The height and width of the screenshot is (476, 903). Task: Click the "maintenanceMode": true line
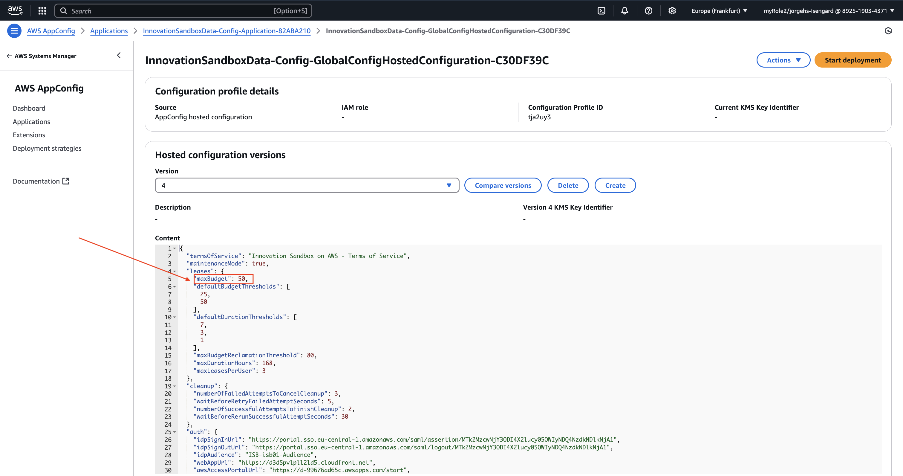pos(227,263)
